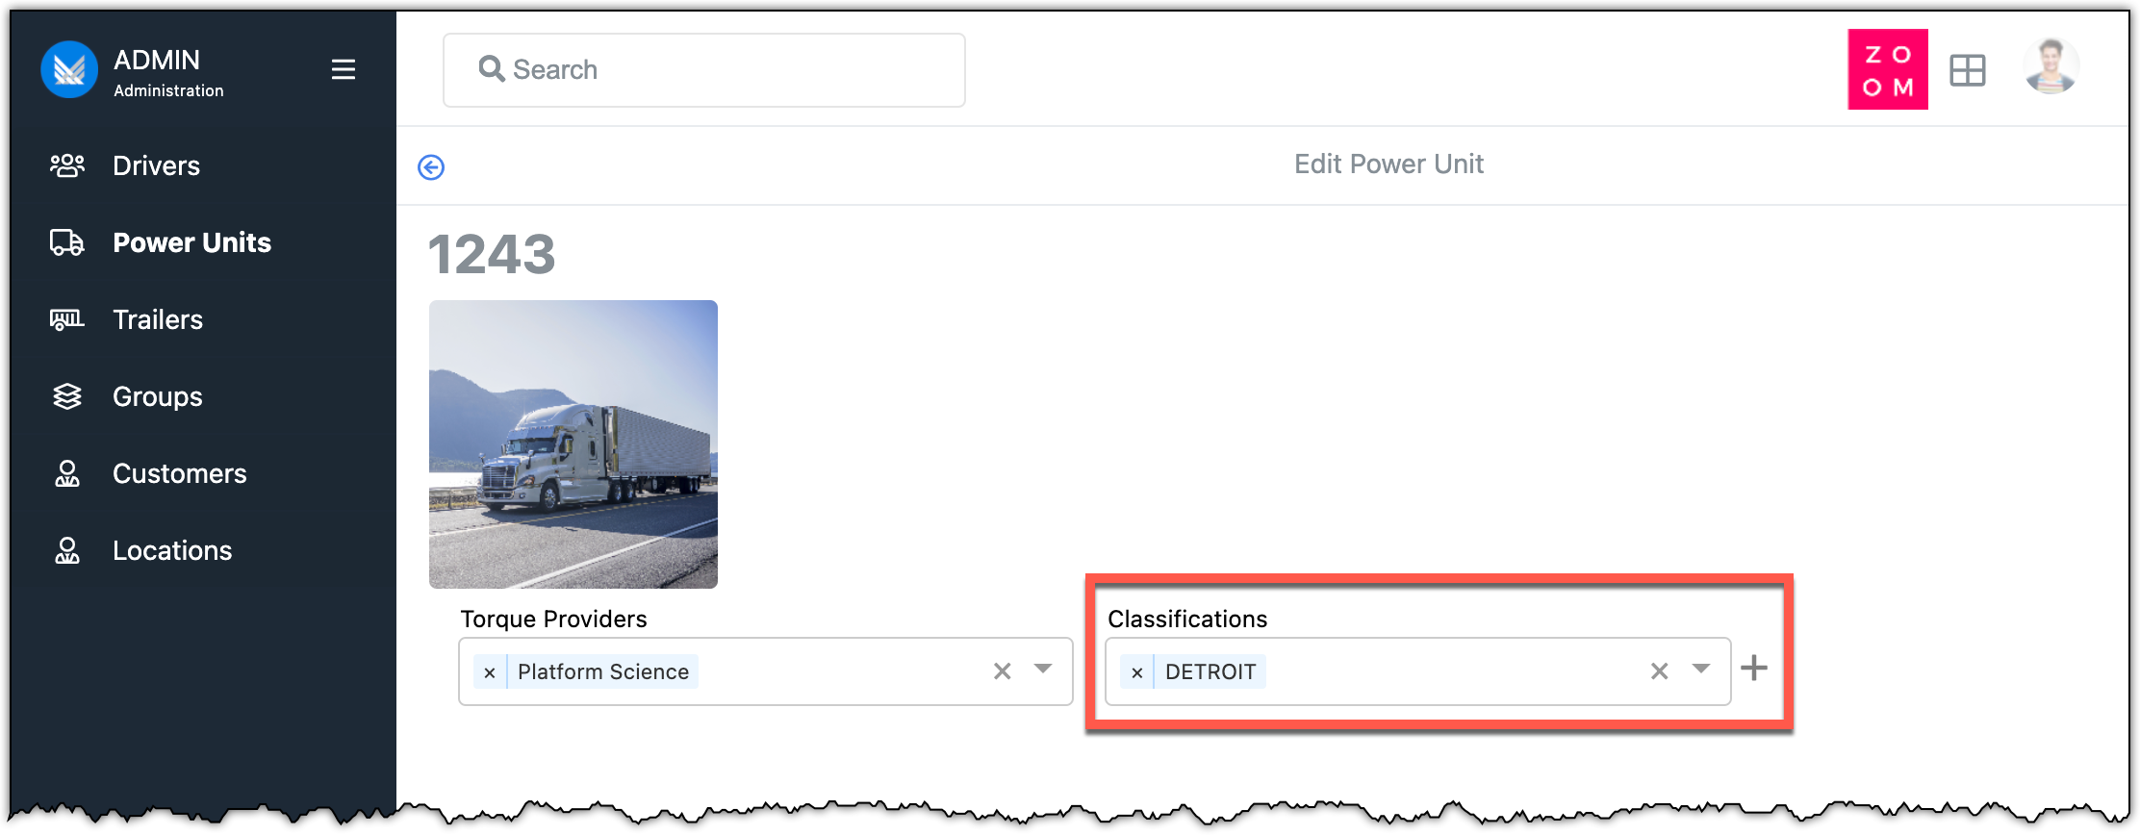Viewport: 2140px width, 835px height.
Task: Click the Admin logo icon
Action: point(69,69)
